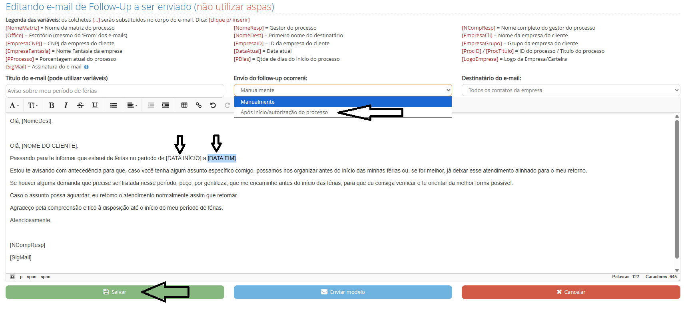Insert a bulleted list
Screen dimensions: 684x313
click(x=114, y=105)
